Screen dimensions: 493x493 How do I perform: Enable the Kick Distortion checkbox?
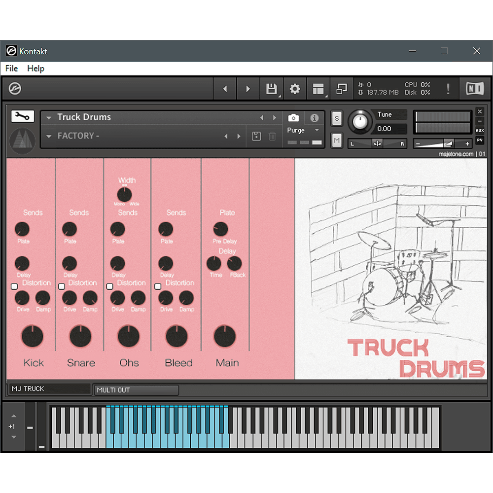14,286
